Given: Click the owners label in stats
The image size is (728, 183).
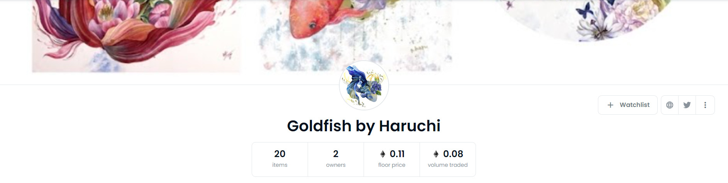Looking at the screenshot, I should pos(336,165).
